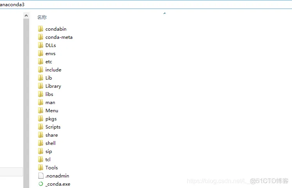Select the Tools folder name
292x188 pixels.
(x=52, y=168)
